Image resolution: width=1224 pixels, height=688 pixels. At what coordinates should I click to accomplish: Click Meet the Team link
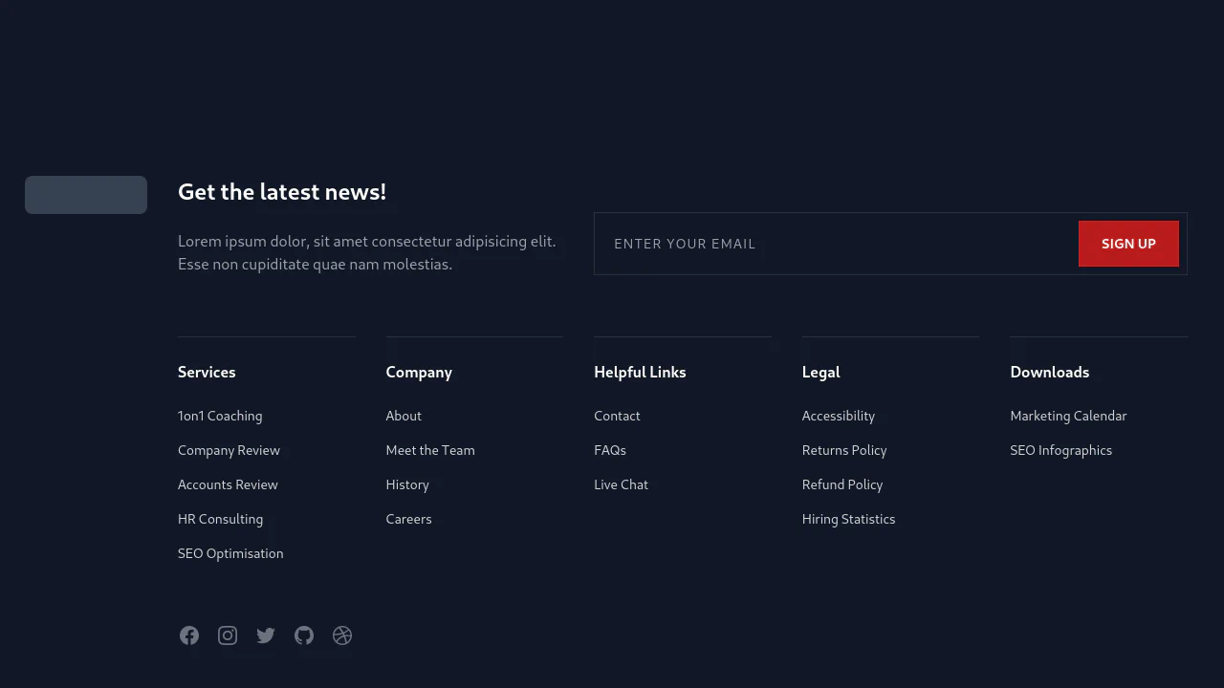(430, 450)
